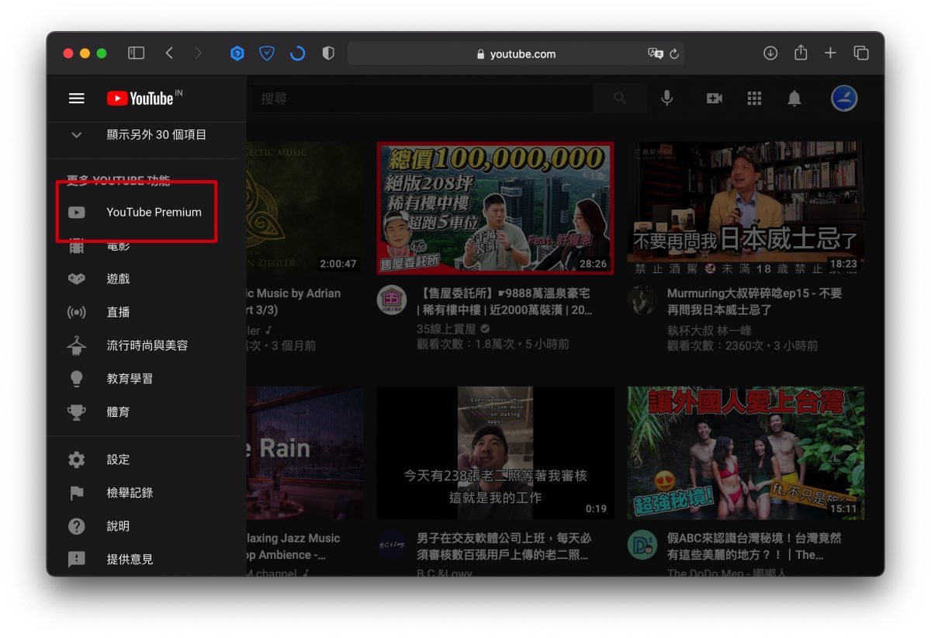Open the Safari share button
Screen dimensions: 931x638
coord(801,53)
